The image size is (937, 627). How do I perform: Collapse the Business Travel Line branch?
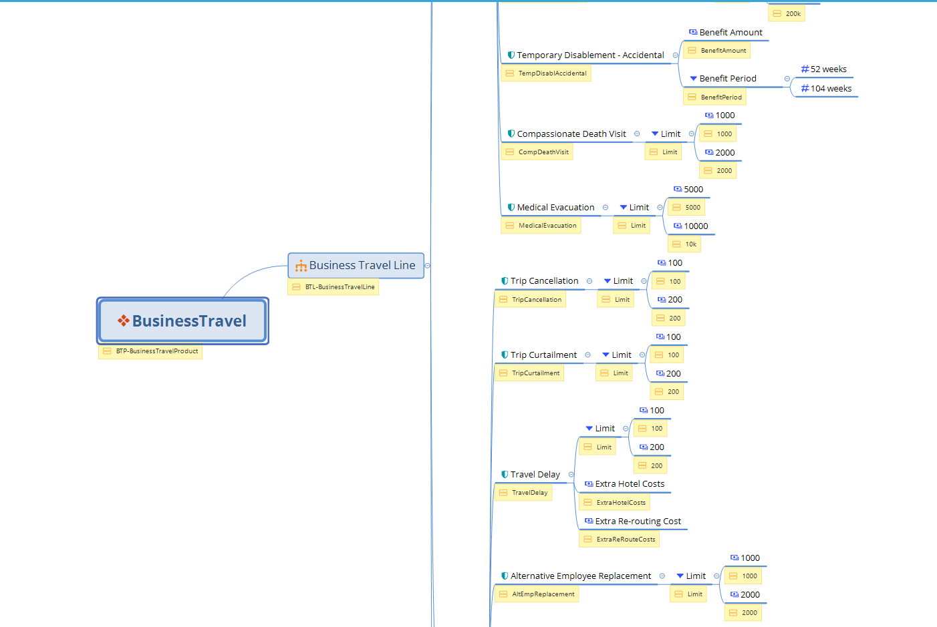(x=427, y=266)
